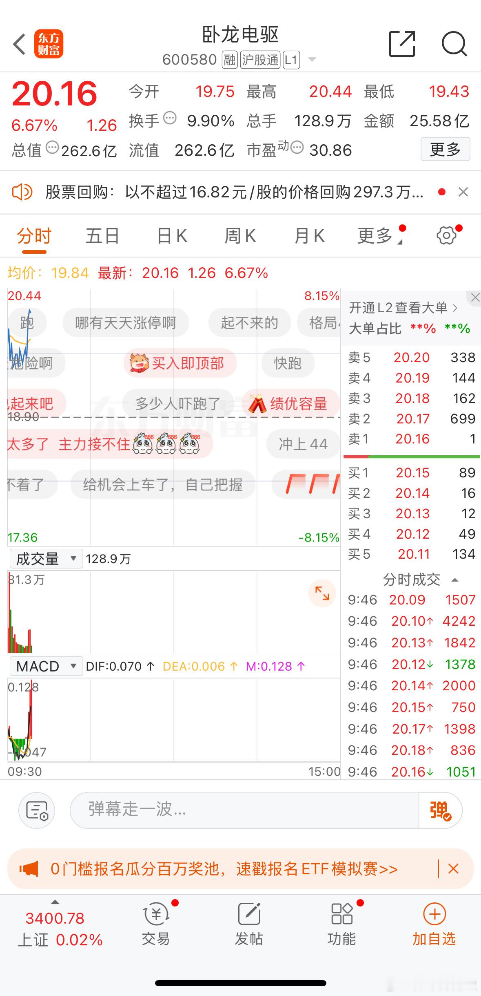Open the search magnifier icon
The height and width of the screenshot is (996, 481).
coord(454,43)
